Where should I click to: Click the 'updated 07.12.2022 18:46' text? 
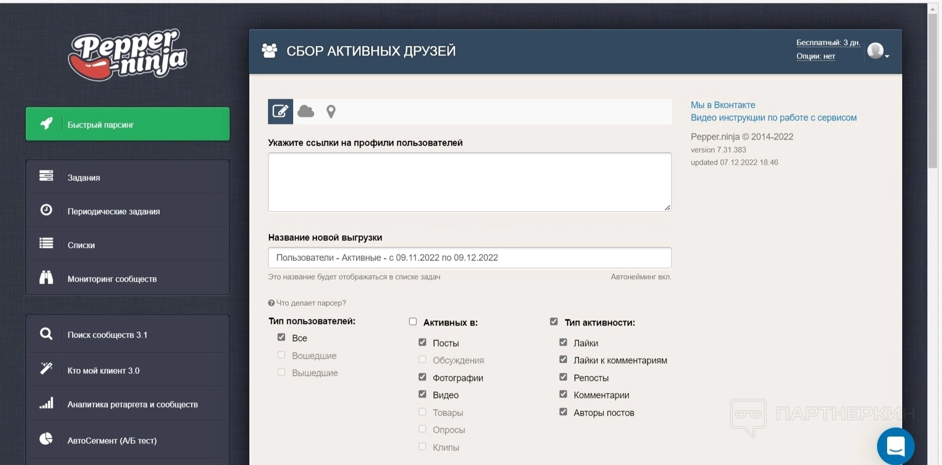[734, 162]
